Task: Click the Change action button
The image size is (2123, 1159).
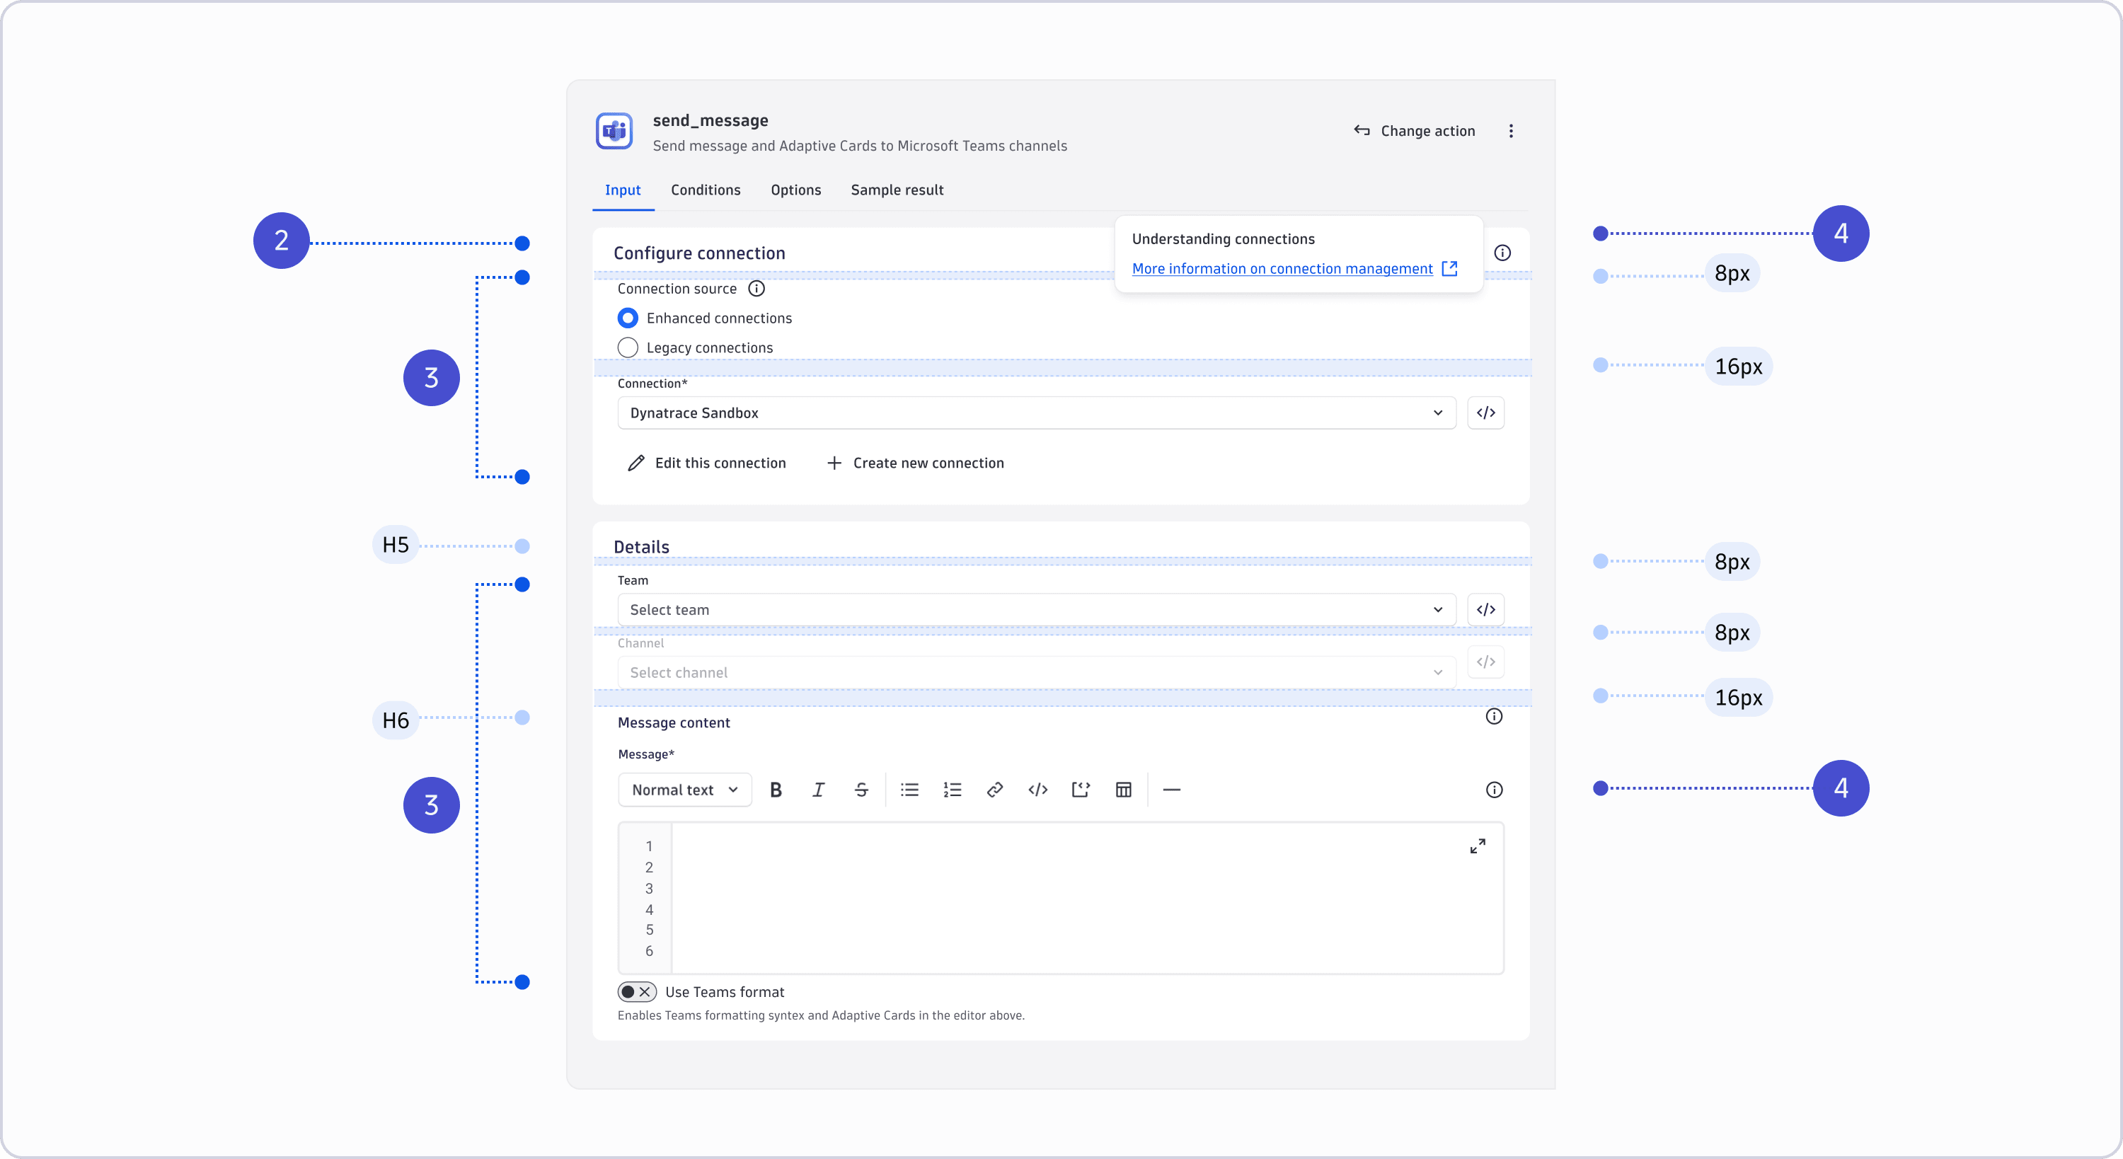Action: pos(1414,131)
